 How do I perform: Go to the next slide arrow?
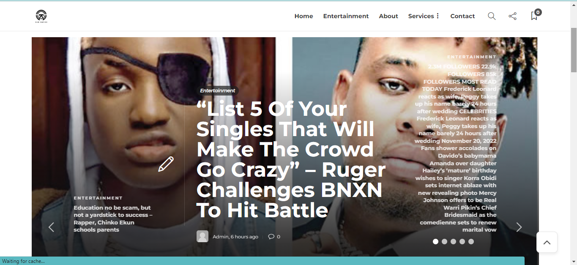[x=519, y=227]
